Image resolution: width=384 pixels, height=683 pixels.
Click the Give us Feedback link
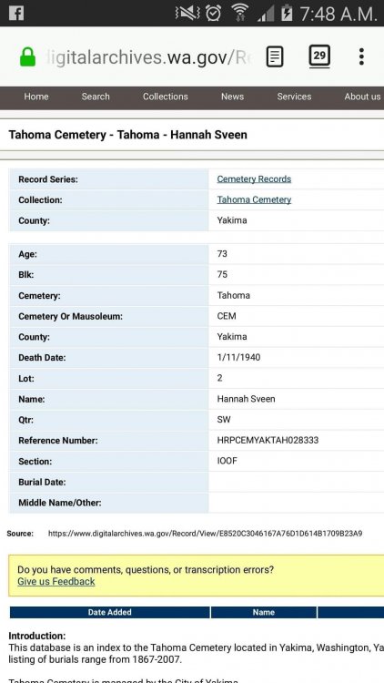[56, 582]
